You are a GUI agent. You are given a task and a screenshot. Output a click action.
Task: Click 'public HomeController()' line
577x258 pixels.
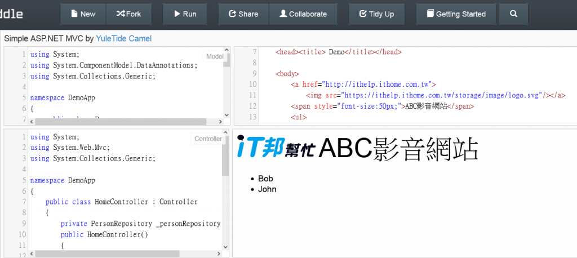click(x=104, y=234)
